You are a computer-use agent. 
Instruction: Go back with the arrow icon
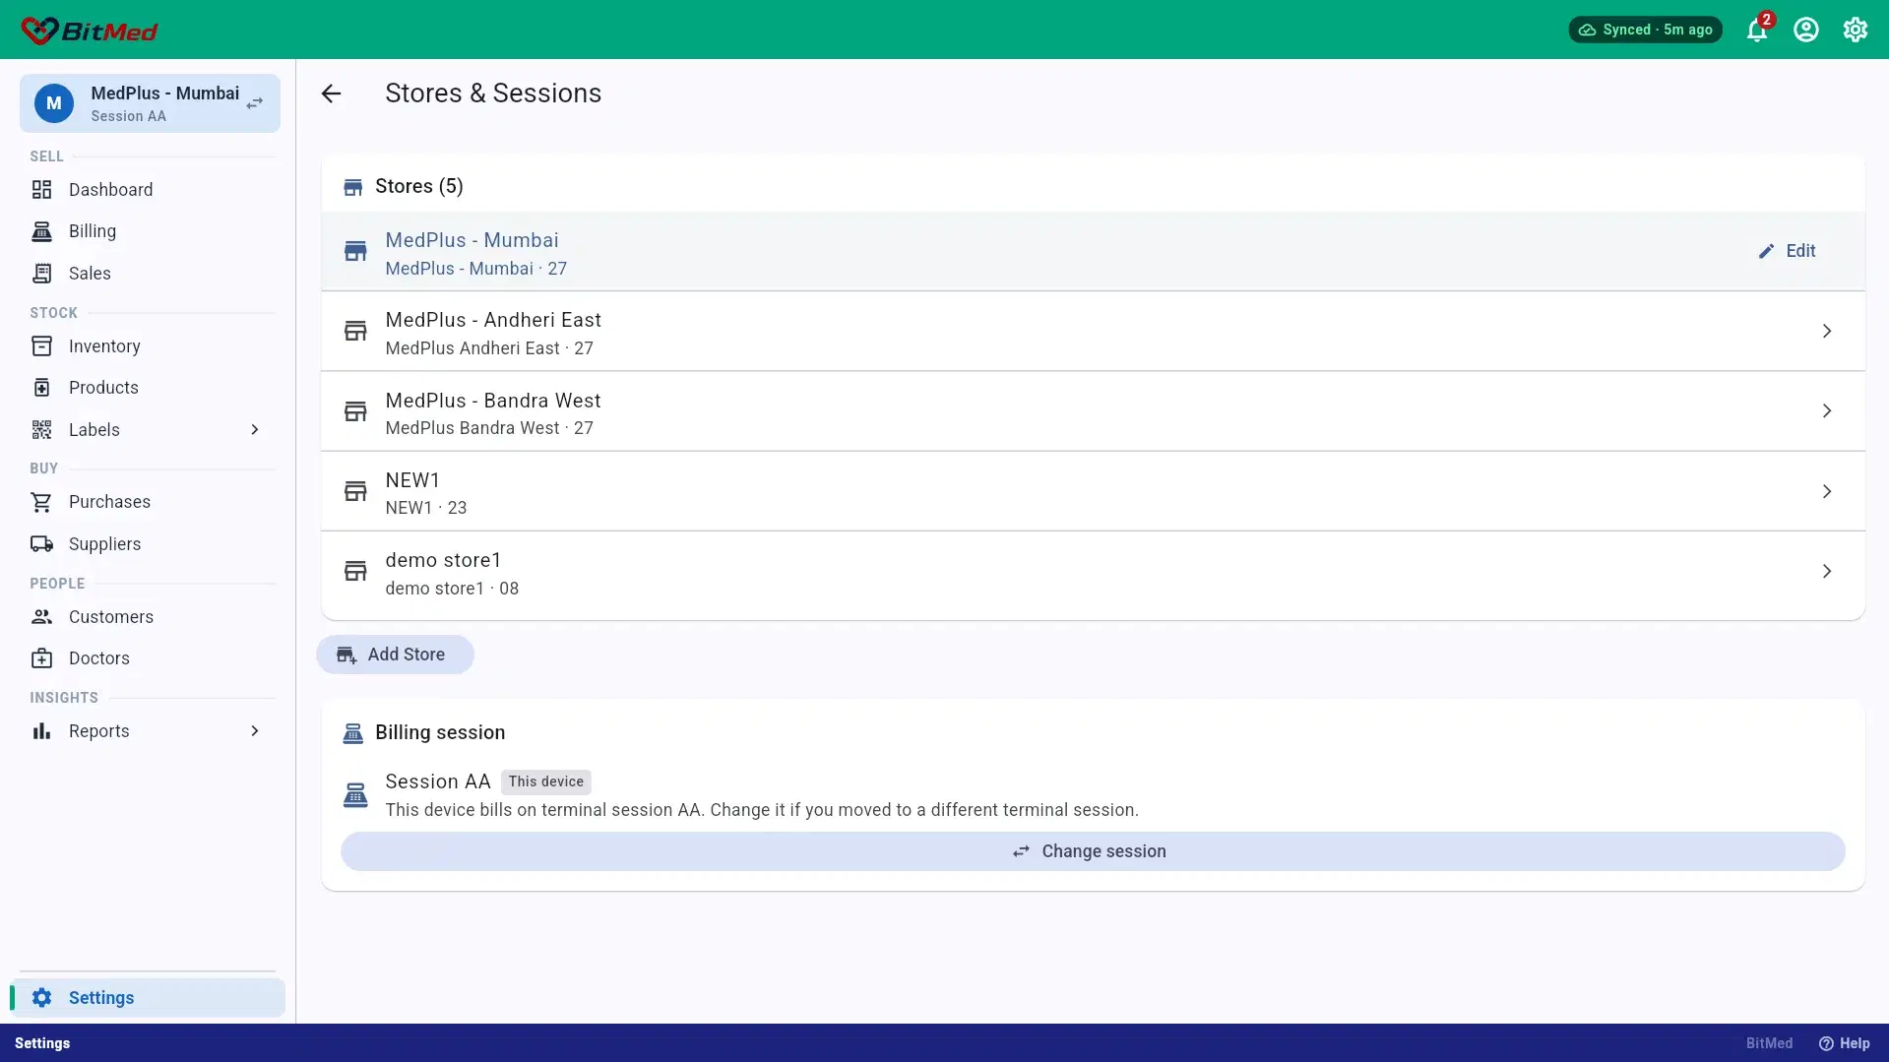click(331, 94)
